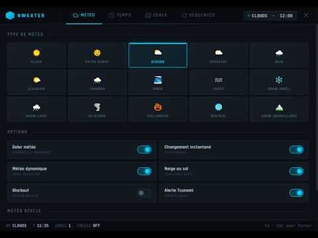Select the Snow (brouillard) mountain tile

(x=280, y=109)
